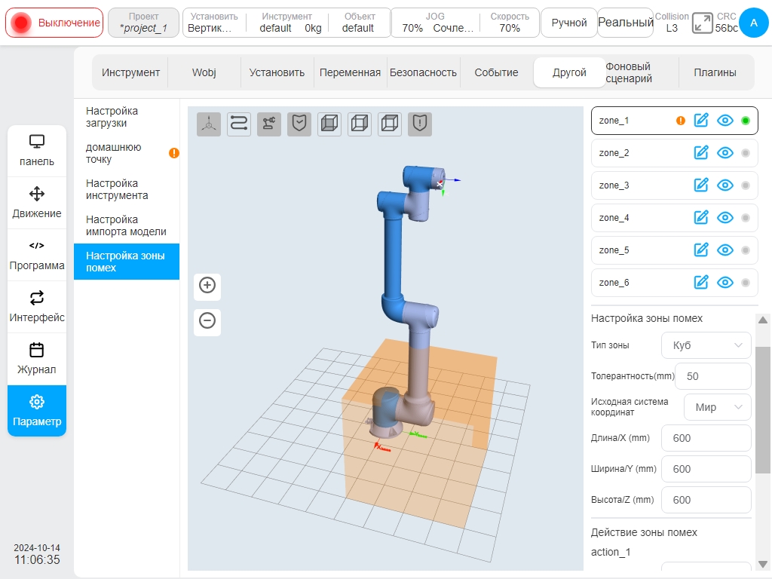Open the Программа sidebar section
772x579 pixels.
[x=37, y=255]
